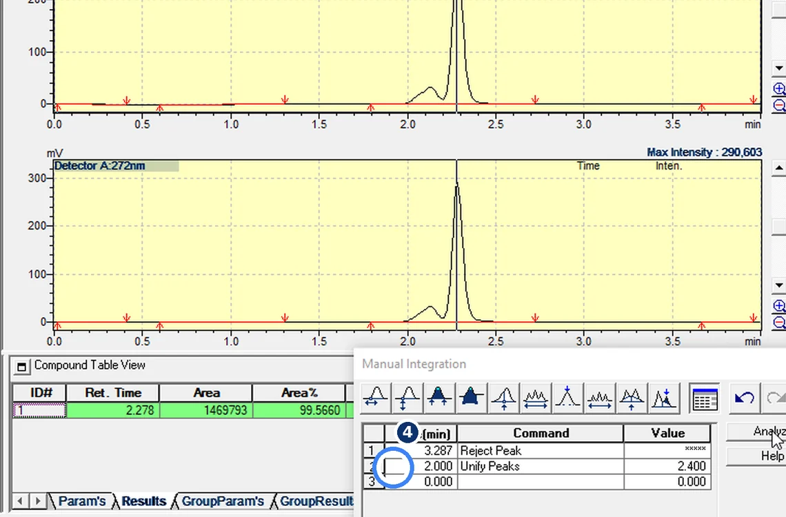Click the Area% column header
Image resolution: width=786 pixels, height=517 pixels.
coord(299,393)
